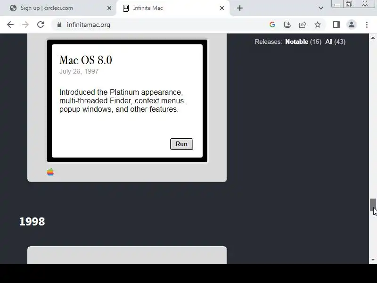Click the rainbow Apple logo on the Mac OS 8.0 card
Screen dimensions: 377x283
(50, 172)
